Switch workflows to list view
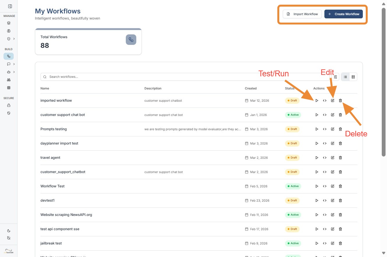The width and height of the screenshot is (387, 257). click(345, 77)
